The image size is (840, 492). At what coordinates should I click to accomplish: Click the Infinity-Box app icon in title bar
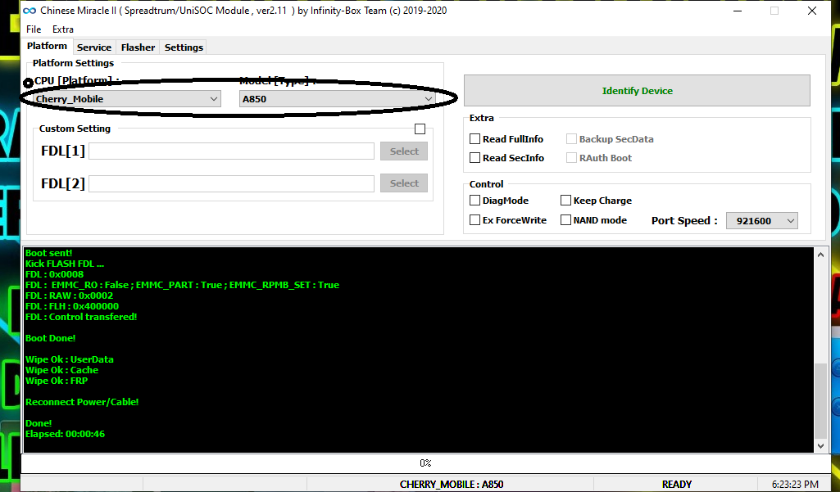[30, 11]
